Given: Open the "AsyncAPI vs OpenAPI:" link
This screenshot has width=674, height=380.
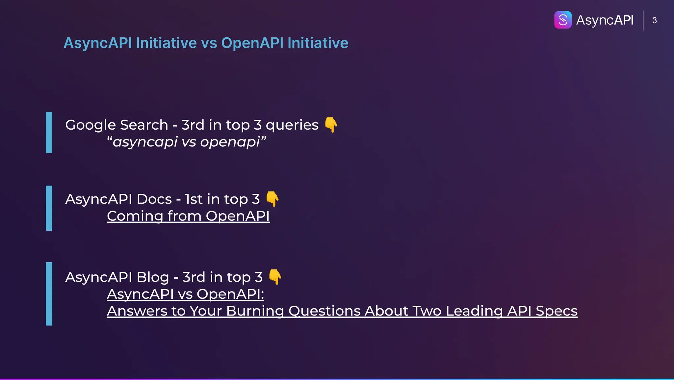Looking at the screenshot, I should tap(185, 294).
